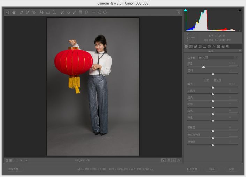Toggle full screen mode icon
The image size is (246, 177).
(178, 12)
